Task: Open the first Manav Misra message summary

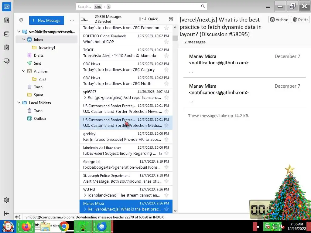Action: click(244, 63)
